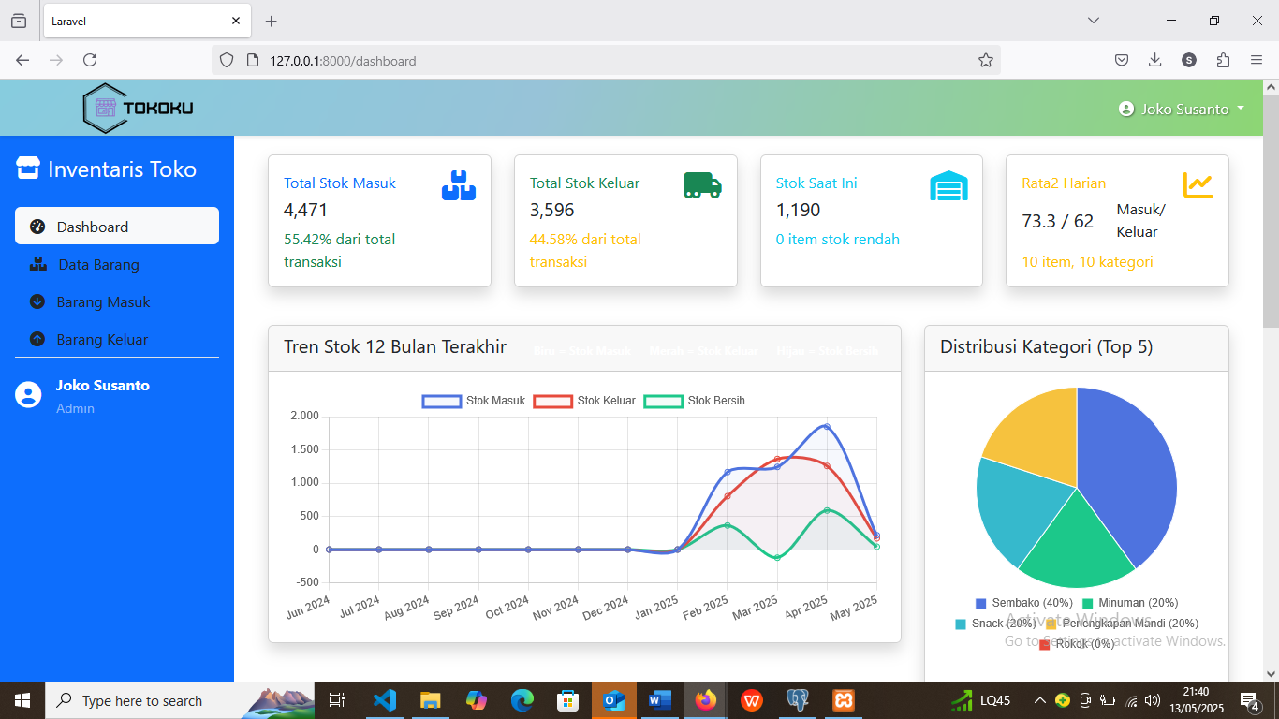The image size is (1279, 719).
Task: Select Data Barang in the sidebar menu
Action: pos(98,264)
